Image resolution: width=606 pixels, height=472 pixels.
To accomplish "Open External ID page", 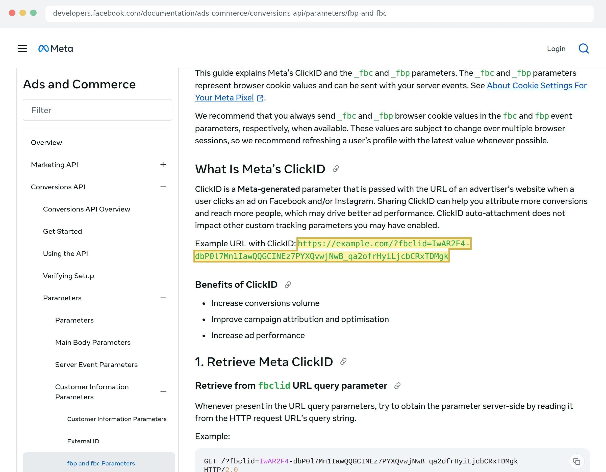I will pos(83,441).
